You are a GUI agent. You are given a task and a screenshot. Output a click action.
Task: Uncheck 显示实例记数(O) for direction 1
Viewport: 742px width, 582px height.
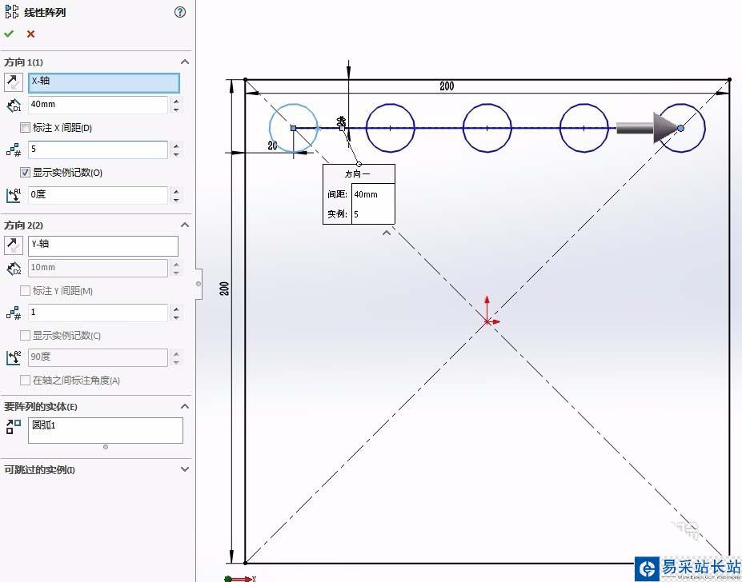[x=25, y=173]
